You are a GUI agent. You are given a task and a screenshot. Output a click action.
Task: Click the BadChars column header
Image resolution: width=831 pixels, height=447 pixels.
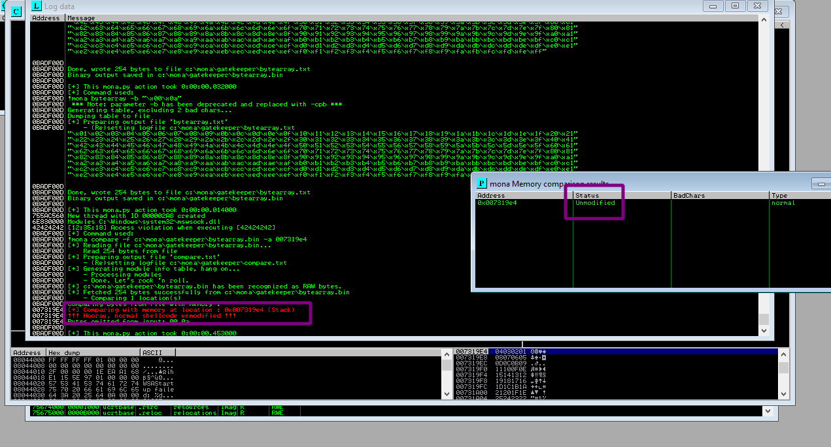(x=719, y=195)
